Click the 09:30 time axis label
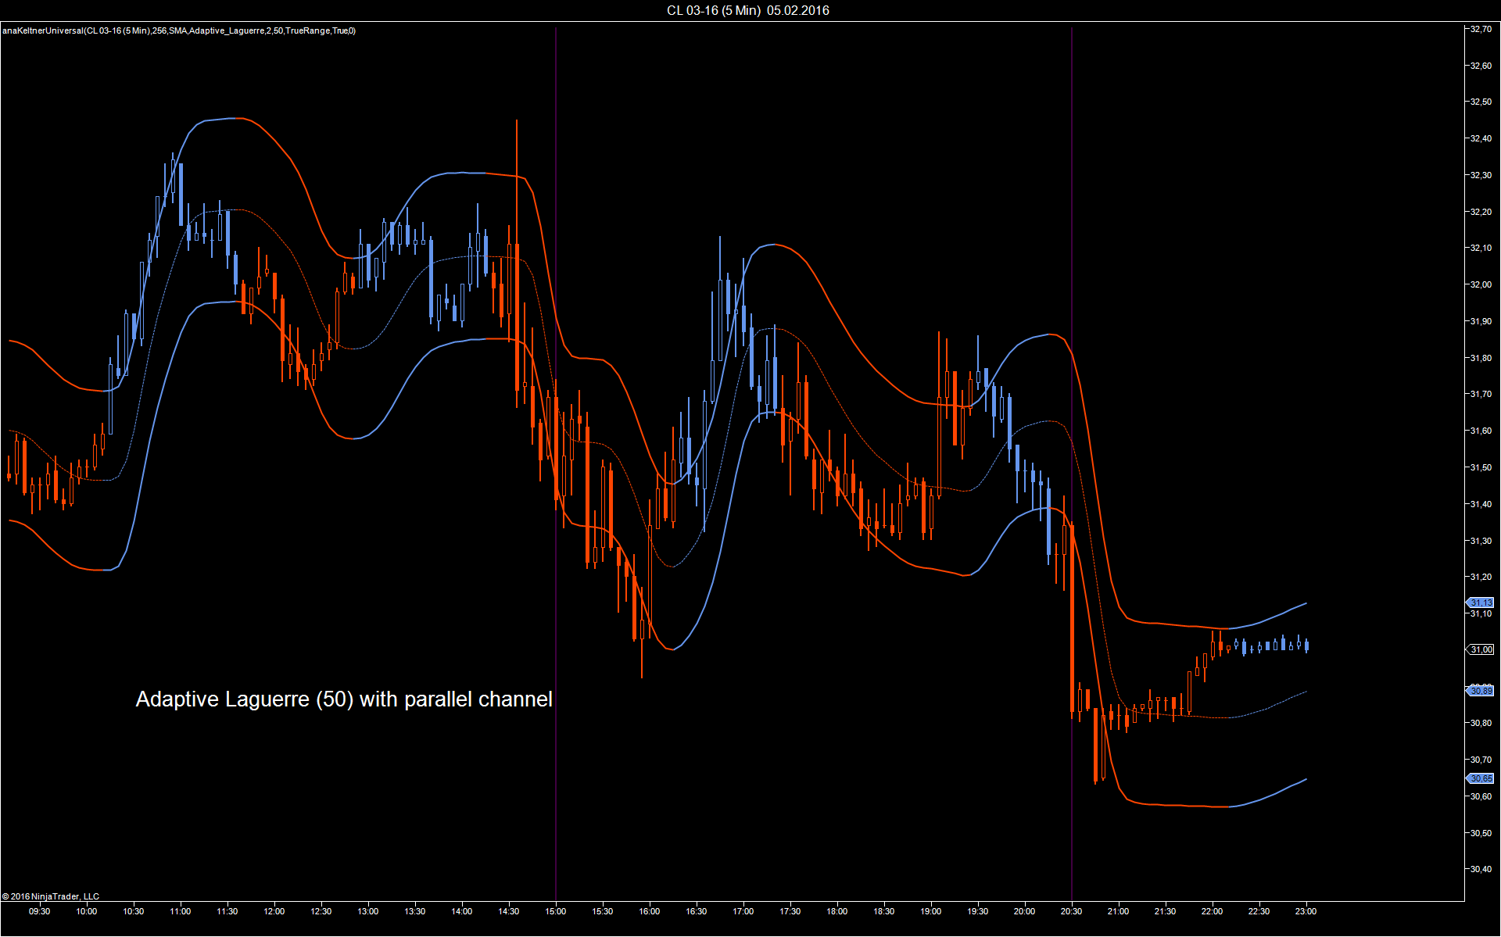This screenshot has height=937, width=1501. pyautogui.click(x=39, y=911)
